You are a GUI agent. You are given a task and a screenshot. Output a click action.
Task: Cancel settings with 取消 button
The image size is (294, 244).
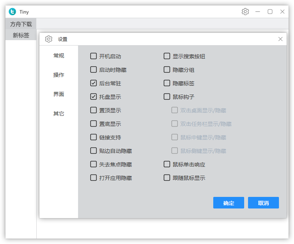(x=263, y=203)
